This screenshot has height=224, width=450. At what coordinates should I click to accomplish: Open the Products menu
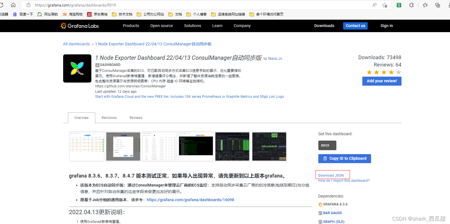131,26
